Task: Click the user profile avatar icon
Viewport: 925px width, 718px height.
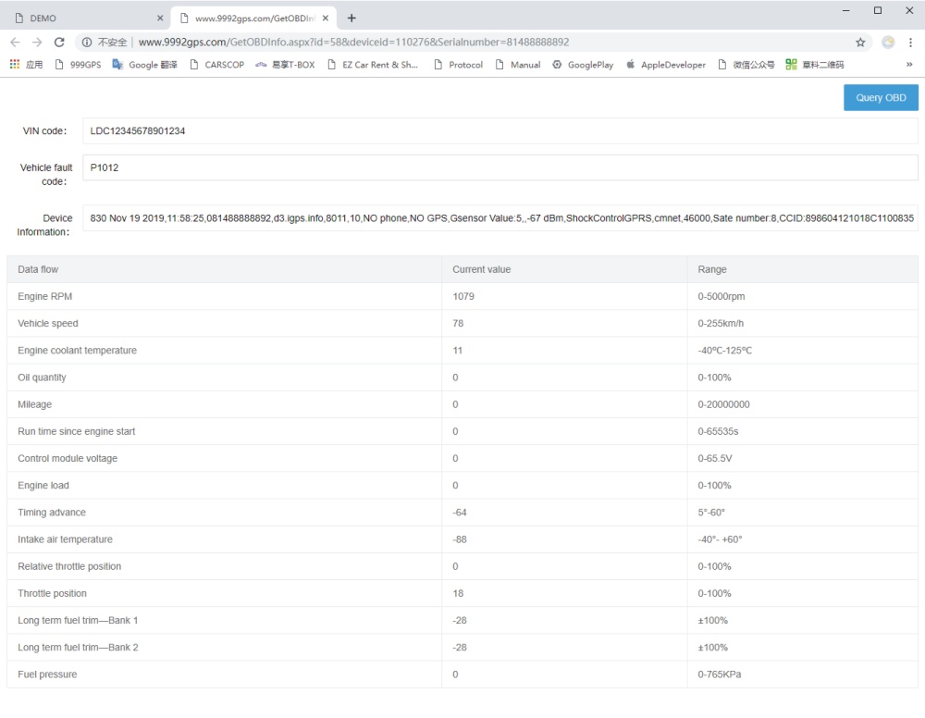Action: pyautogui.click(x=886, y=42)
